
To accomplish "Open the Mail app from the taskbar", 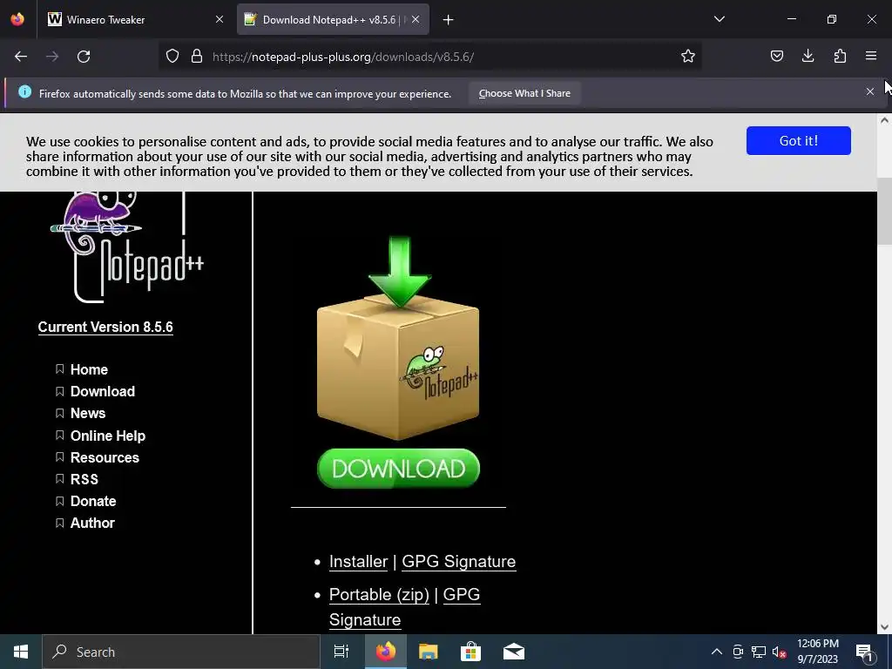I will click(x=514, y=652).
